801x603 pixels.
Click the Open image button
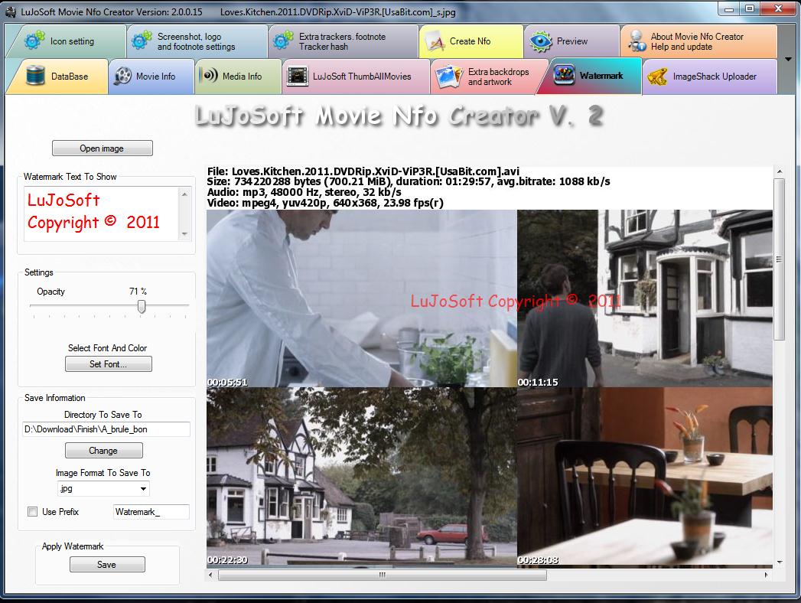point(103,148)
